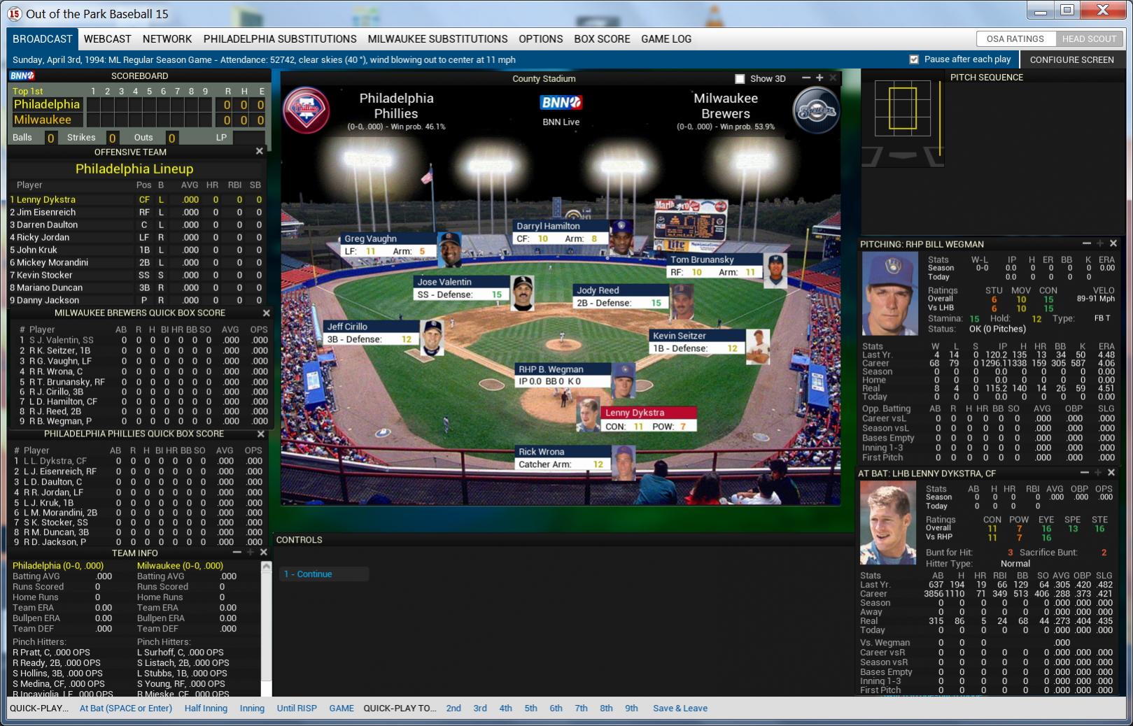This screenshot has height=726, width=1133.
Task: Click Jody Reed's second base photo
Action: pos(682,302)
